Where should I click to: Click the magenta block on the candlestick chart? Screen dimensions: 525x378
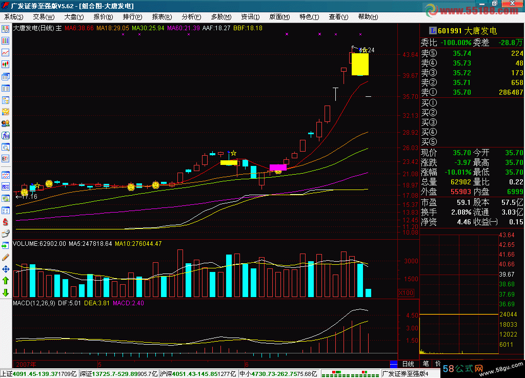pyautogui.click(x=278, y=167)
